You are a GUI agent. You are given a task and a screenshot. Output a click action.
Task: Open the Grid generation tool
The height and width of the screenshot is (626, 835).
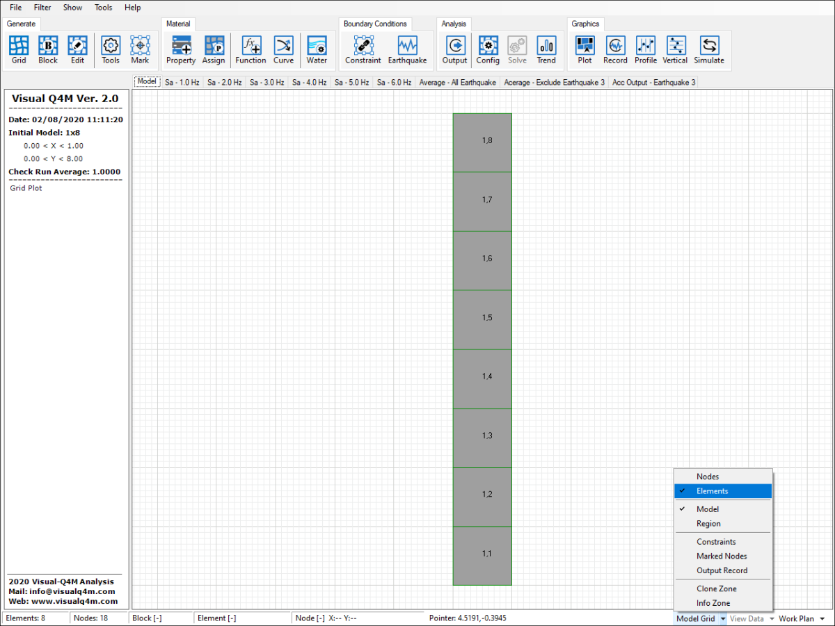[x=19, y=50]
